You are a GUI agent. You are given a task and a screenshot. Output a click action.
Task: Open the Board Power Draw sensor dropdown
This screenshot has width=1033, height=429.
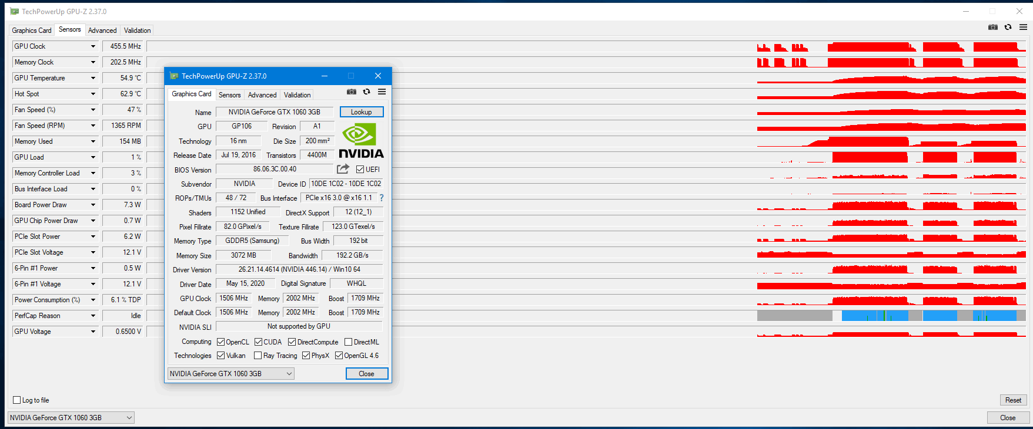(93, 205)
